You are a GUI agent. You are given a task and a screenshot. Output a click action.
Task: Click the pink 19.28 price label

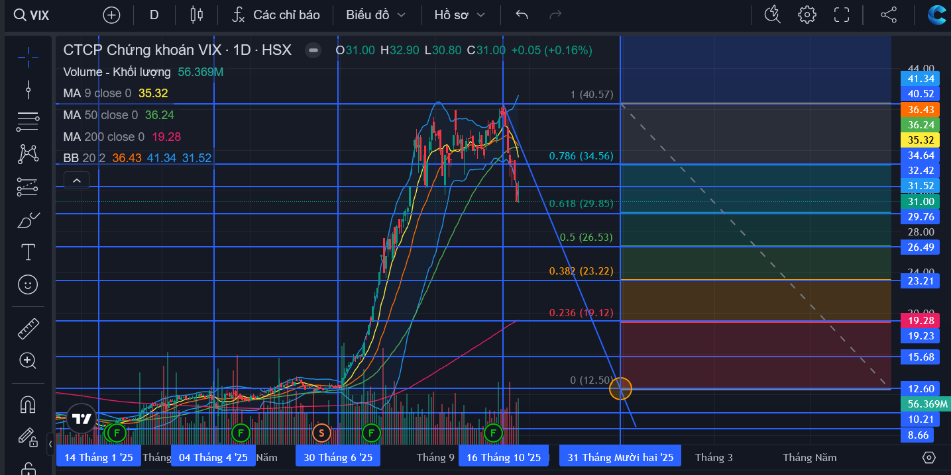[921, 320]
